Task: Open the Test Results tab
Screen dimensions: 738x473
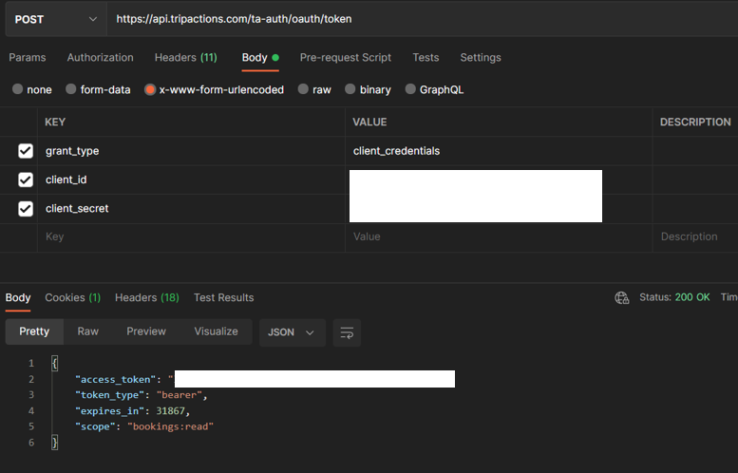Action: click(223, 297)
